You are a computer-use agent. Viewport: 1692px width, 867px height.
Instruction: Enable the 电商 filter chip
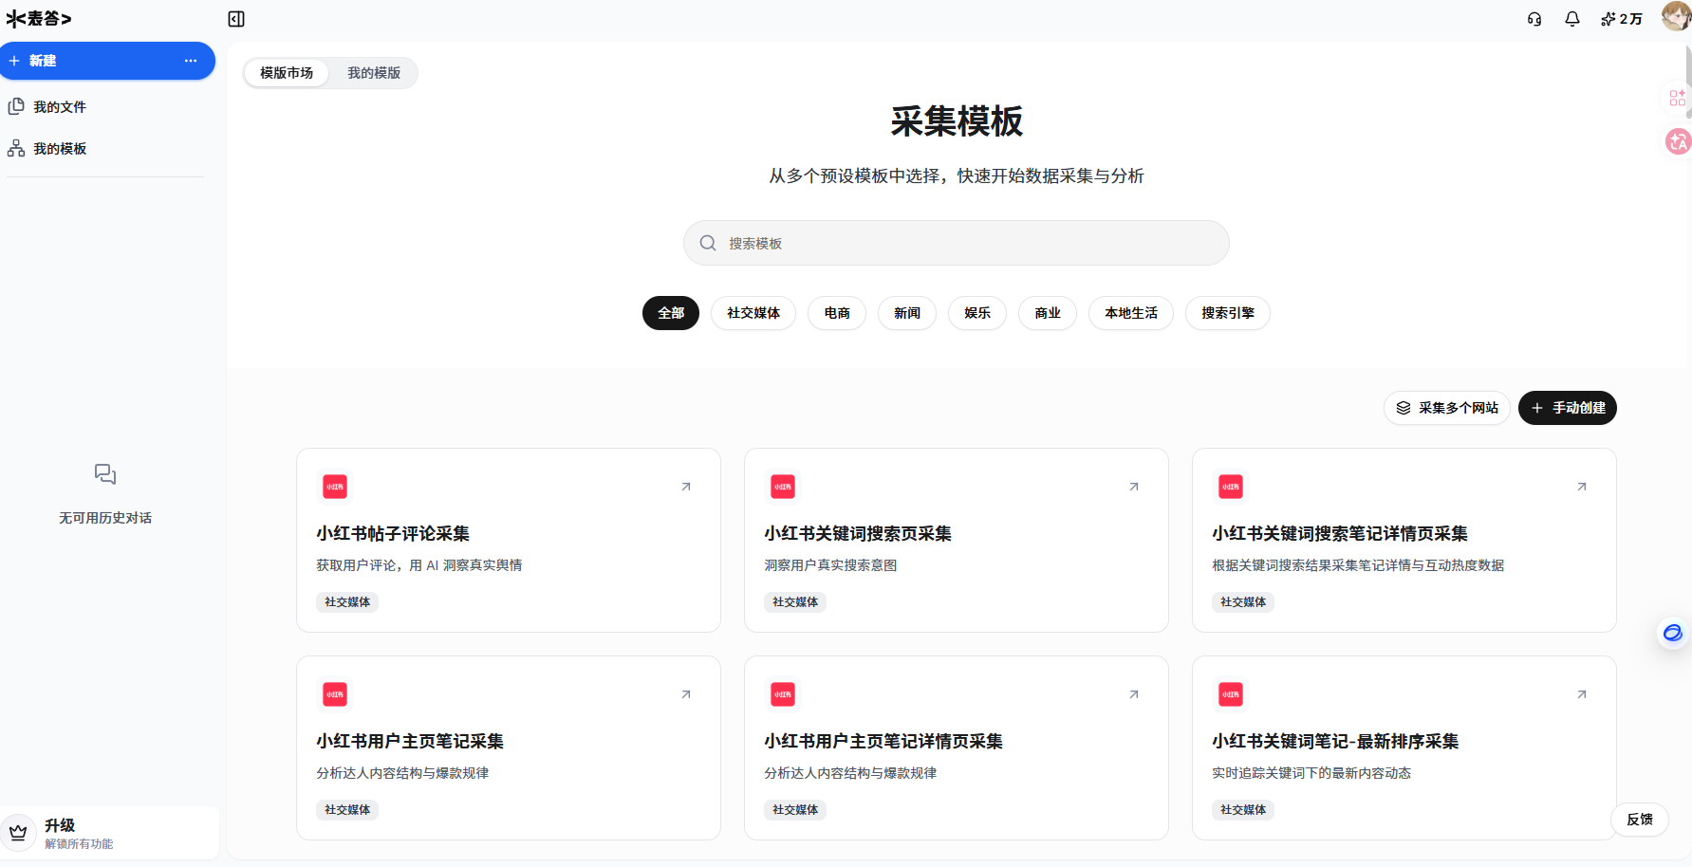tap(836, 313)
